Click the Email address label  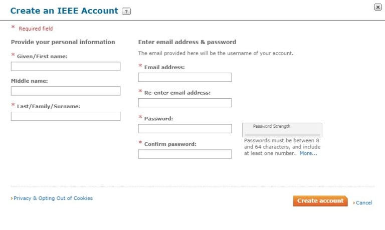pos(164,67)
